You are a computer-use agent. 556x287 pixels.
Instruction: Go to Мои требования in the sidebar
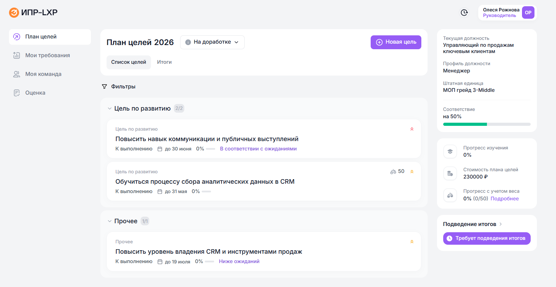pyautogui.click(x=47, y=55)
